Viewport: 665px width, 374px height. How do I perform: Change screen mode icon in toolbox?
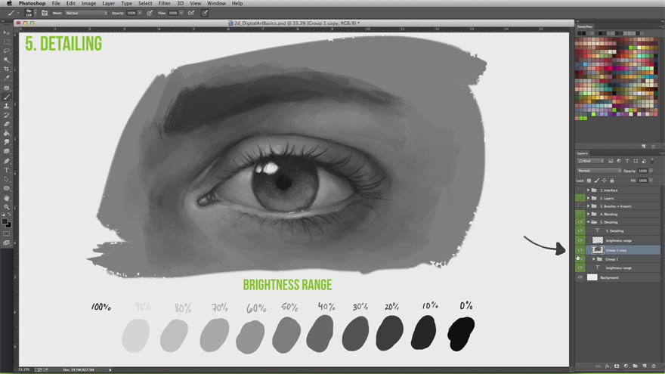(6, 243)
